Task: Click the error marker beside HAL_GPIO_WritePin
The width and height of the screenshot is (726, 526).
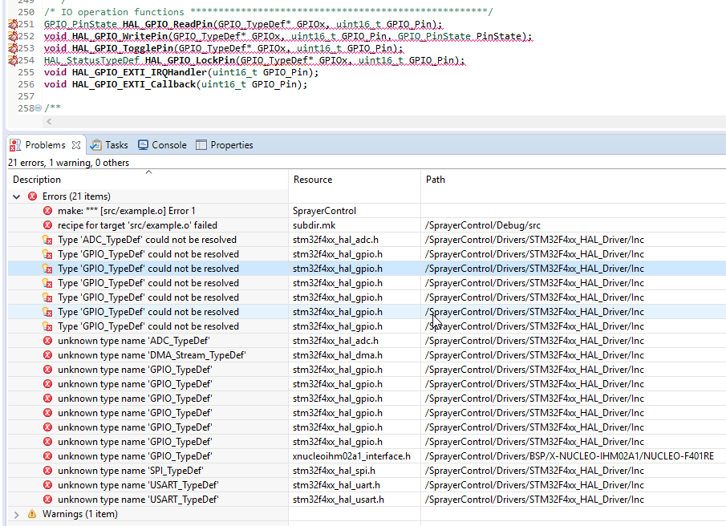Action: 12,37
